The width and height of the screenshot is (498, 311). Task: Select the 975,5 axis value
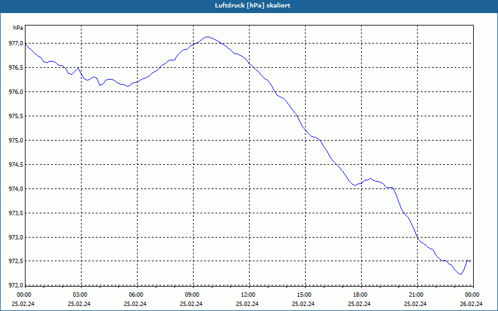(16, 116)
